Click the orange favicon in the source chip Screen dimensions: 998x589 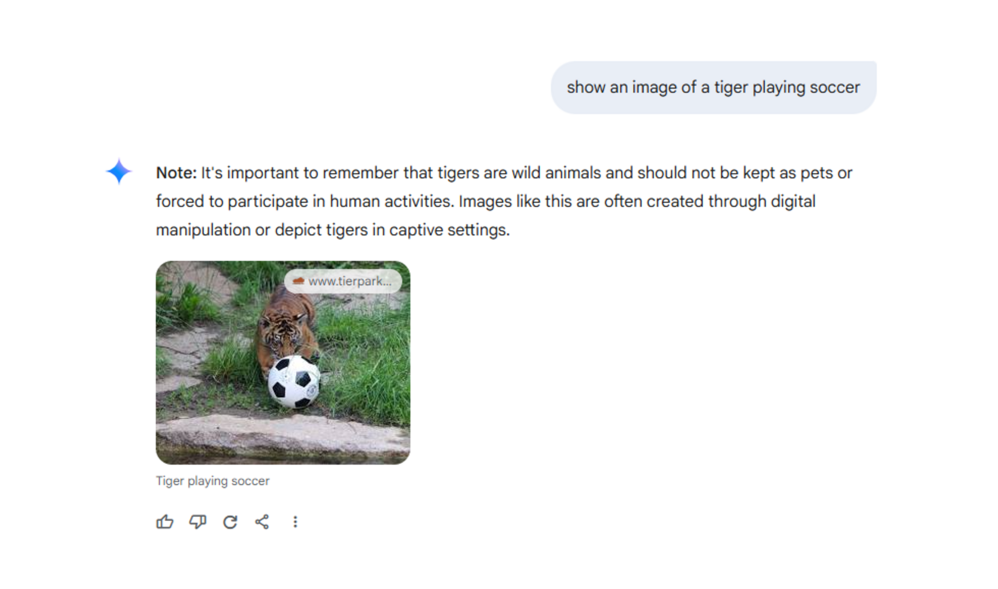click(298, 281)
